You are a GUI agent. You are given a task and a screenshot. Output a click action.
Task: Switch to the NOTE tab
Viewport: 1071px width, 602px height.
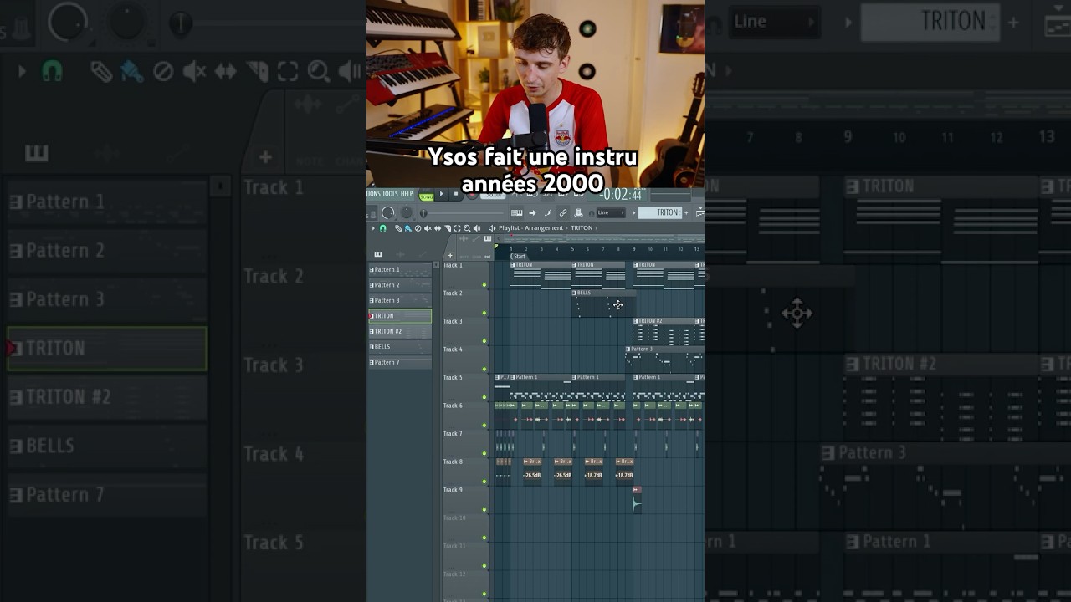coord(464,257)
